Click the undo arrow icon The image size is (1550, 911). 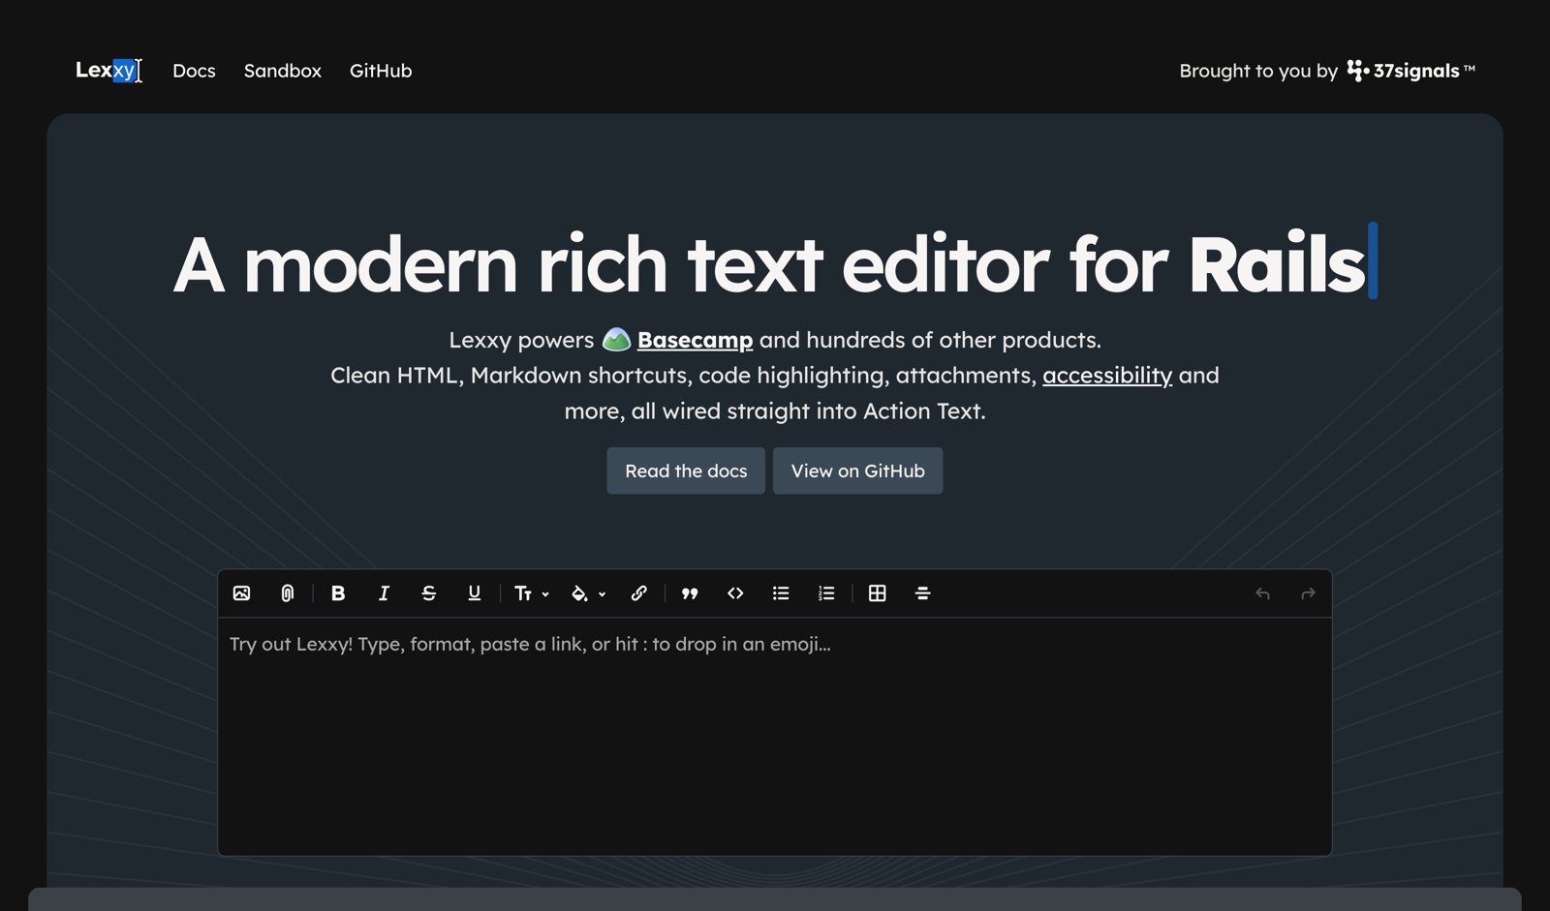(x=1262, y=593)
